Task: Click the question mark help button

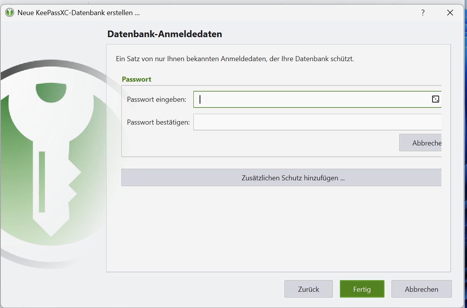Action: coord(423,13)
